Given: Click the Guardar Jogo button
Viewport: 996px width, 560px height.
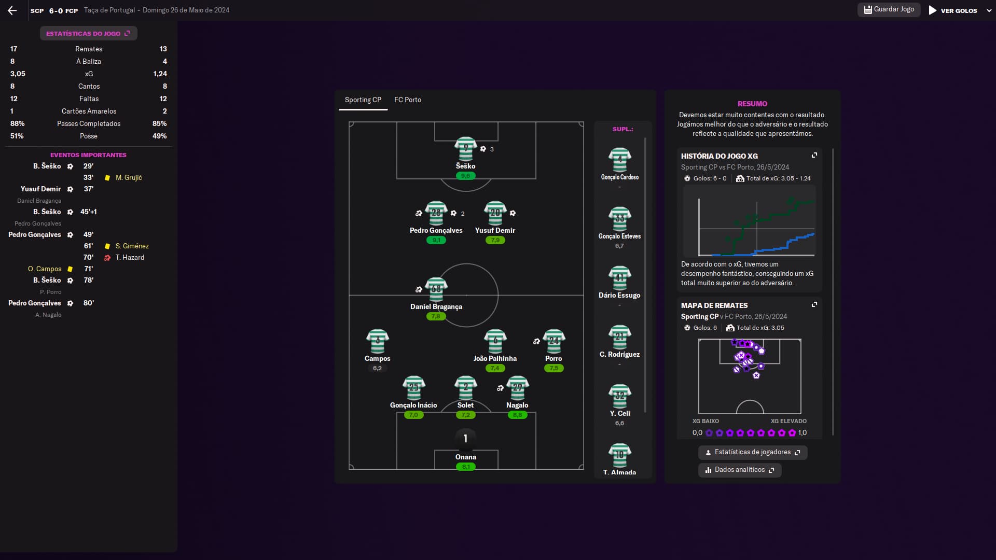Looking at the screenshot, I should click(889, 9).
